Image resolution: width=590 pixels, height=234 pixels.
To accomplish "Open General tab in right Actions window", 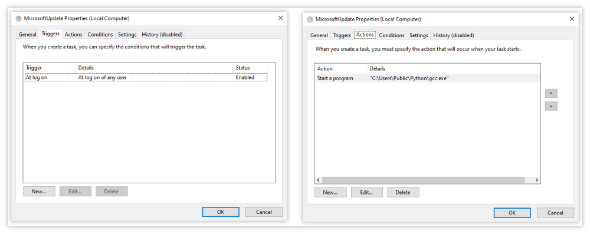I will 319,35.
